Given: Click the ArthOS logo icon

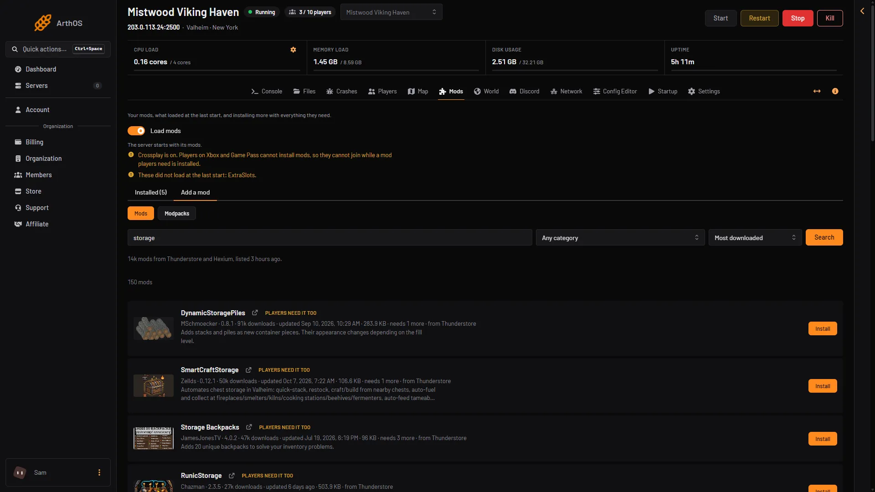Looking at the screenshot, I should pos(43,23).
